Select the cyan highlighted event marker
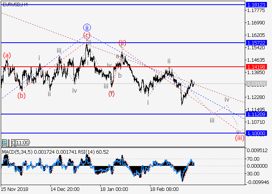Viewport: 272px width, 194px height. tap(5, 142)
